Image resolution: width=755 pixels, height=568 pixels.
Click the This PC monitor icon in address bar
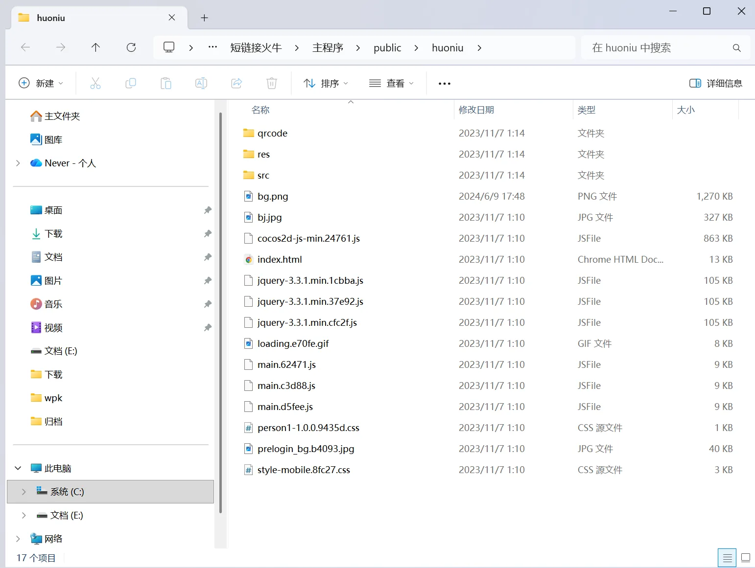169,47
